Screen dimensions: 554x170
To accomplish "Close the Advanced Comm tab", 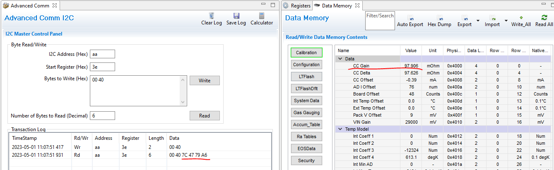I will [55, 6].
